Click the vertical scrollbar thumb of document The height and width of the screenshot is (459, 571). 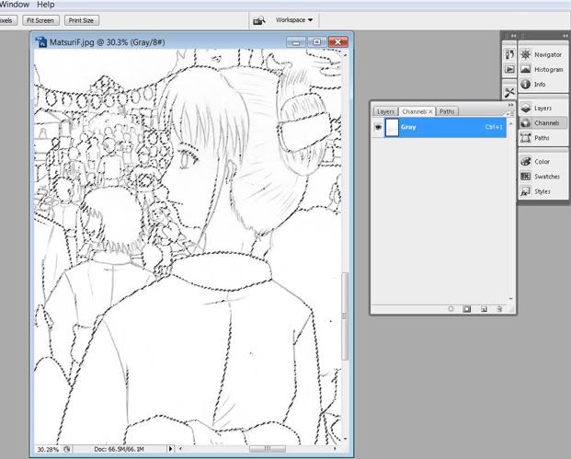coord(344,316)
